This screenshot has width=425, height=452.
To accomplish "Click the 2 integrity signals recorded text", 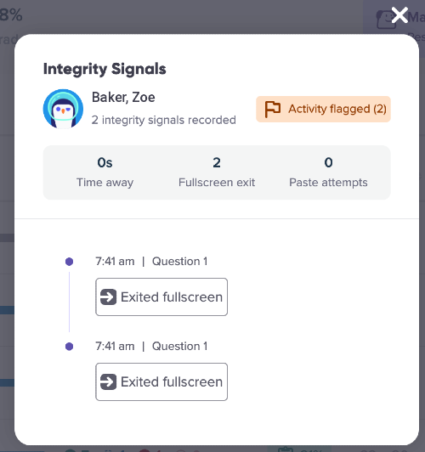I will [x=164, y=120].
